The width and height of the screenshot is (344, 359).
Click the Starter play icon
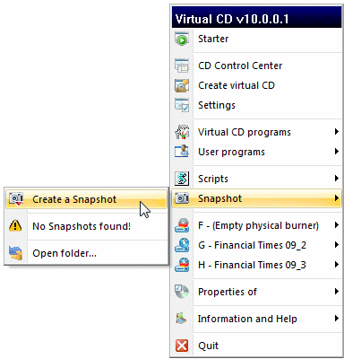(182, 39)
